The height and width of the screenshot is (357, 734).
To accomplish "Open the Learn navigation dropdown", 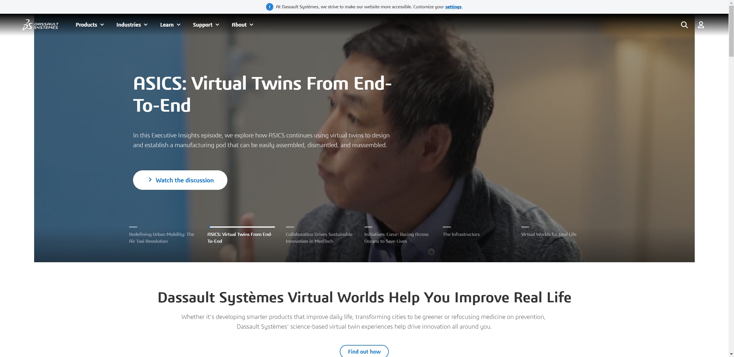I will pyautogui.click(x=170, y=25).
